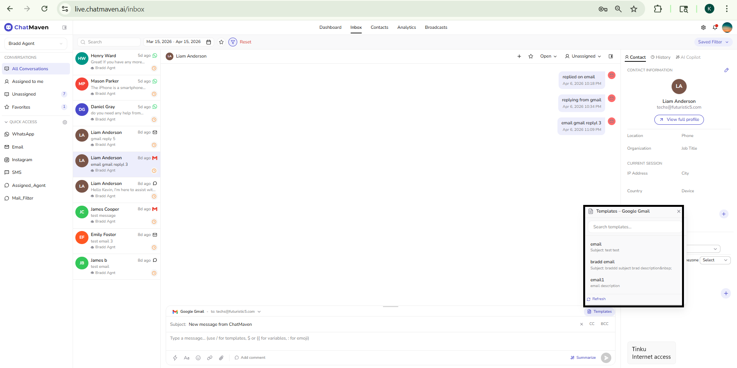Switch to the Contacts tab
Image resolution: width=737 pixels, height=368 pixels.
tap(379, 27)
